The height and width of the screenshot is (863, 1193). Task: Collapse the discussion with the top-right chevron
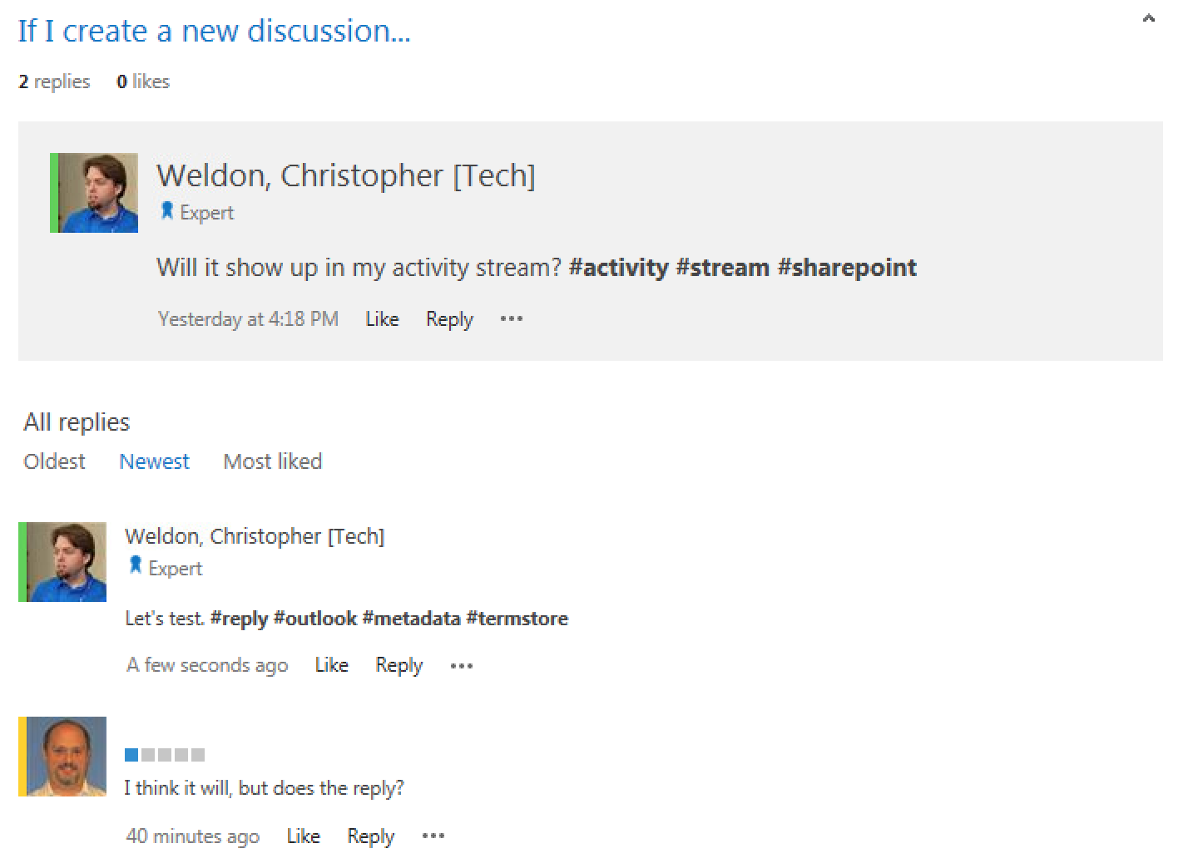1149,18
